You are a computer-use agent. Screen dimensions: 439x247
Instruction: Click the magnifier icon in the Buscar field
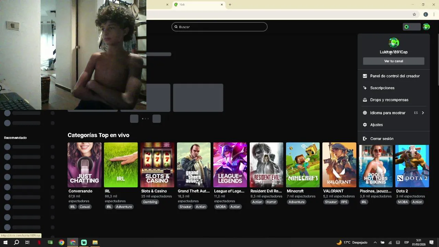coord(176,27)
